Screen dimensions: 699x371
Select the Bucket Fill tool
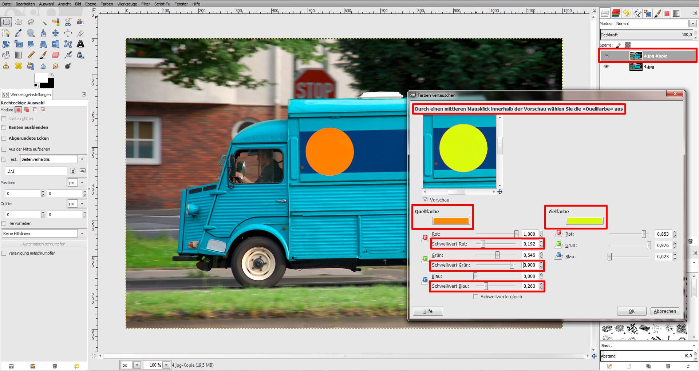tap(6, 55)
